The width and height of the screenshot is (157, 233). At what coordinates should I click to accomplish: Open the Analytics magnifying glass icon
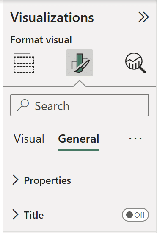pos(135,63)
